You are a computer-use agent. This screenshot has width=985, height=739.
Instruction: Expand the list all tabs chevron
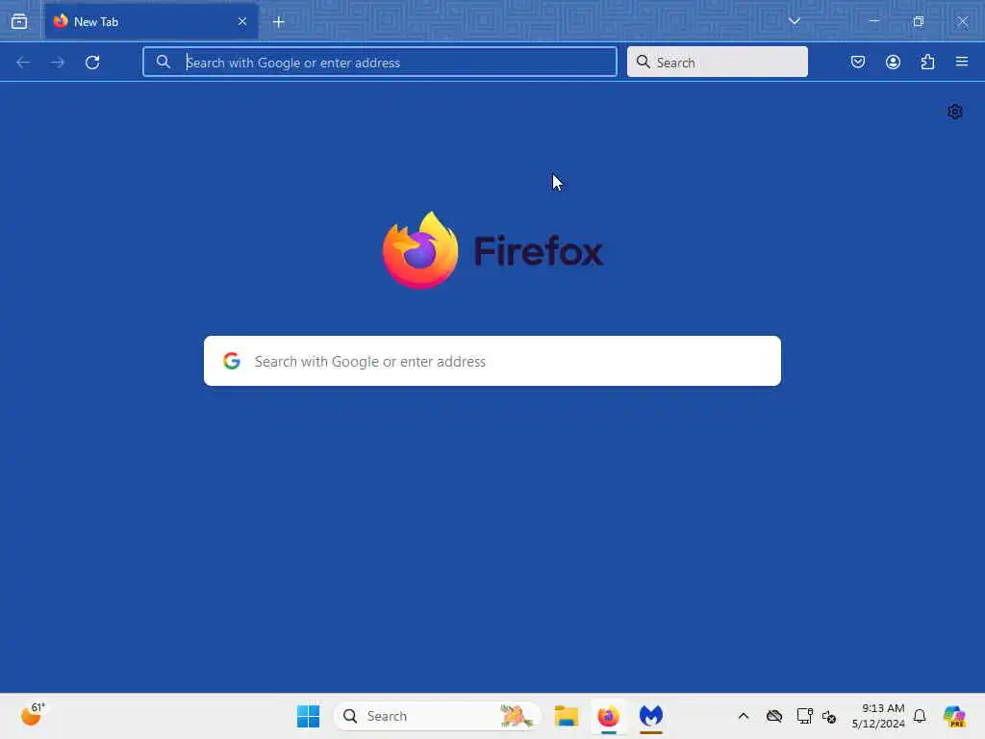pyautogui.click(x=794, y=21)
